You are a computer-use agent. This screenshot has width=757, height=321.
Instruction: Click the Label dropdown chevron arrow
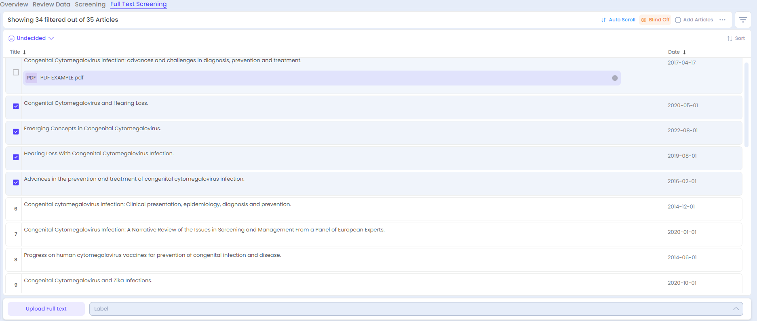pyautogui.click(x=736, y=309)
